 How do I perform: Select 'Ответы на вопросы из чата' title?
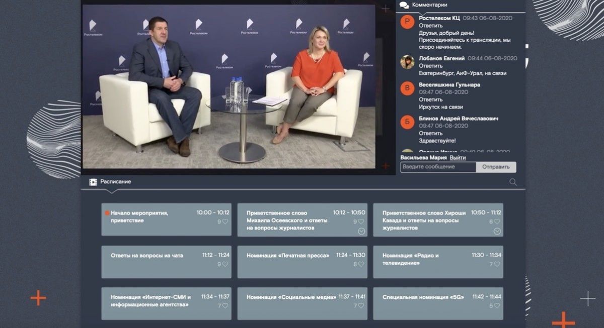pyautogui.click(x=147, y=256)
